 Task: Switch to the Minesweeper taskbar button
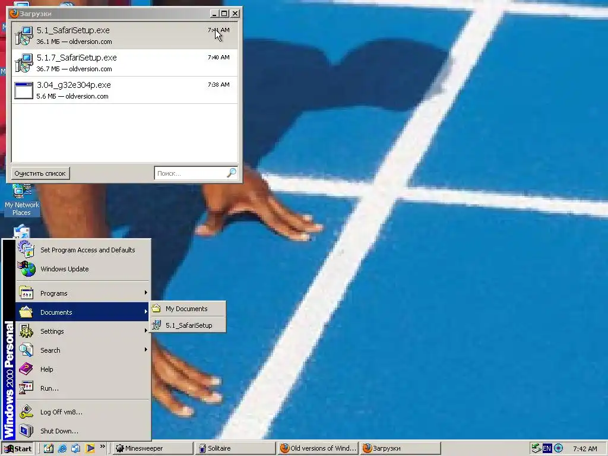pyautogui.click(x=153, y=449)
